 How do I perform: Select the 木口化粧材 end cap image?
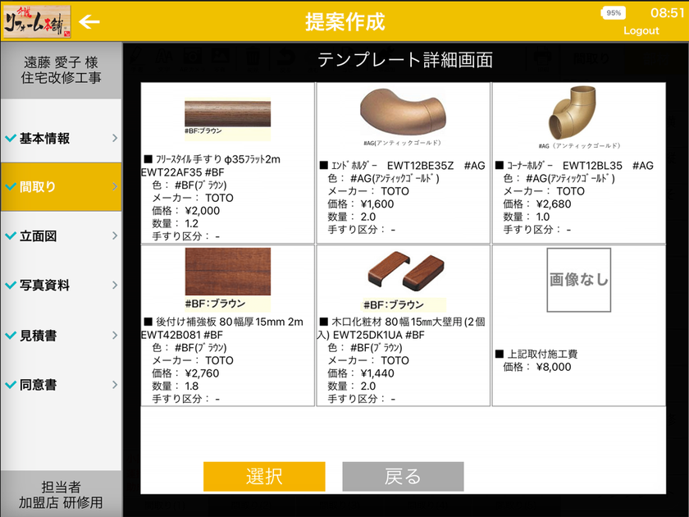tap(405, 281)
